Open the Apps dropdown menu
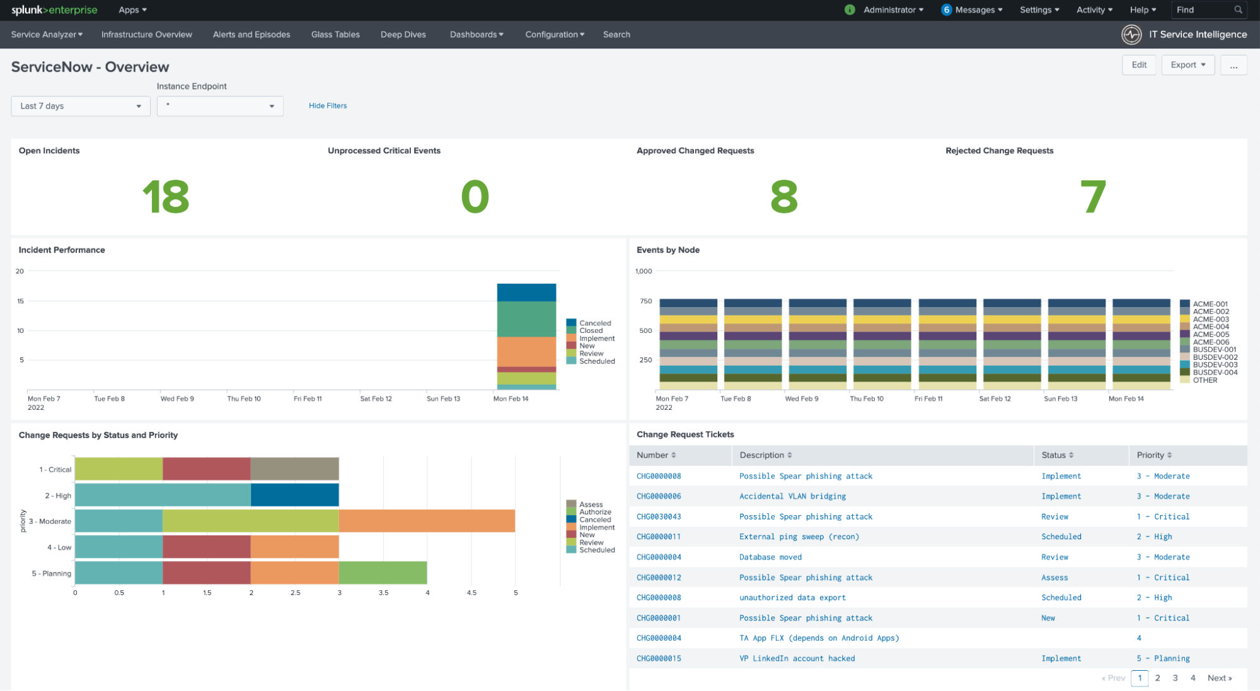Screen dimensions: 1260x691 [132, 9]
